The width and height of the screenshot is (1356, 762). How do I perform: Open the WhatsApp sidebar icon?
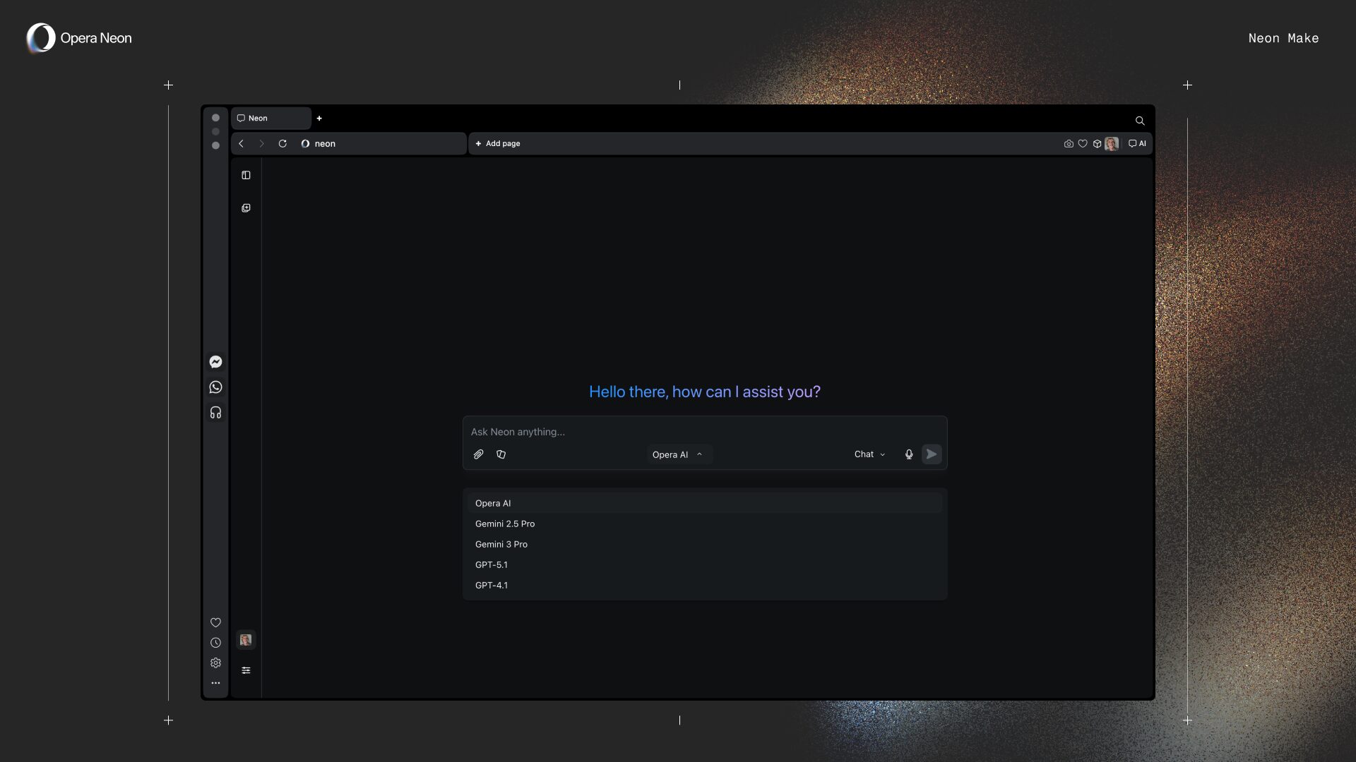click(215, 387)
